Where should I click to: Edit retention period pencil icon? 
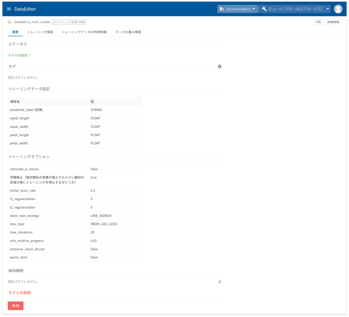220,282
